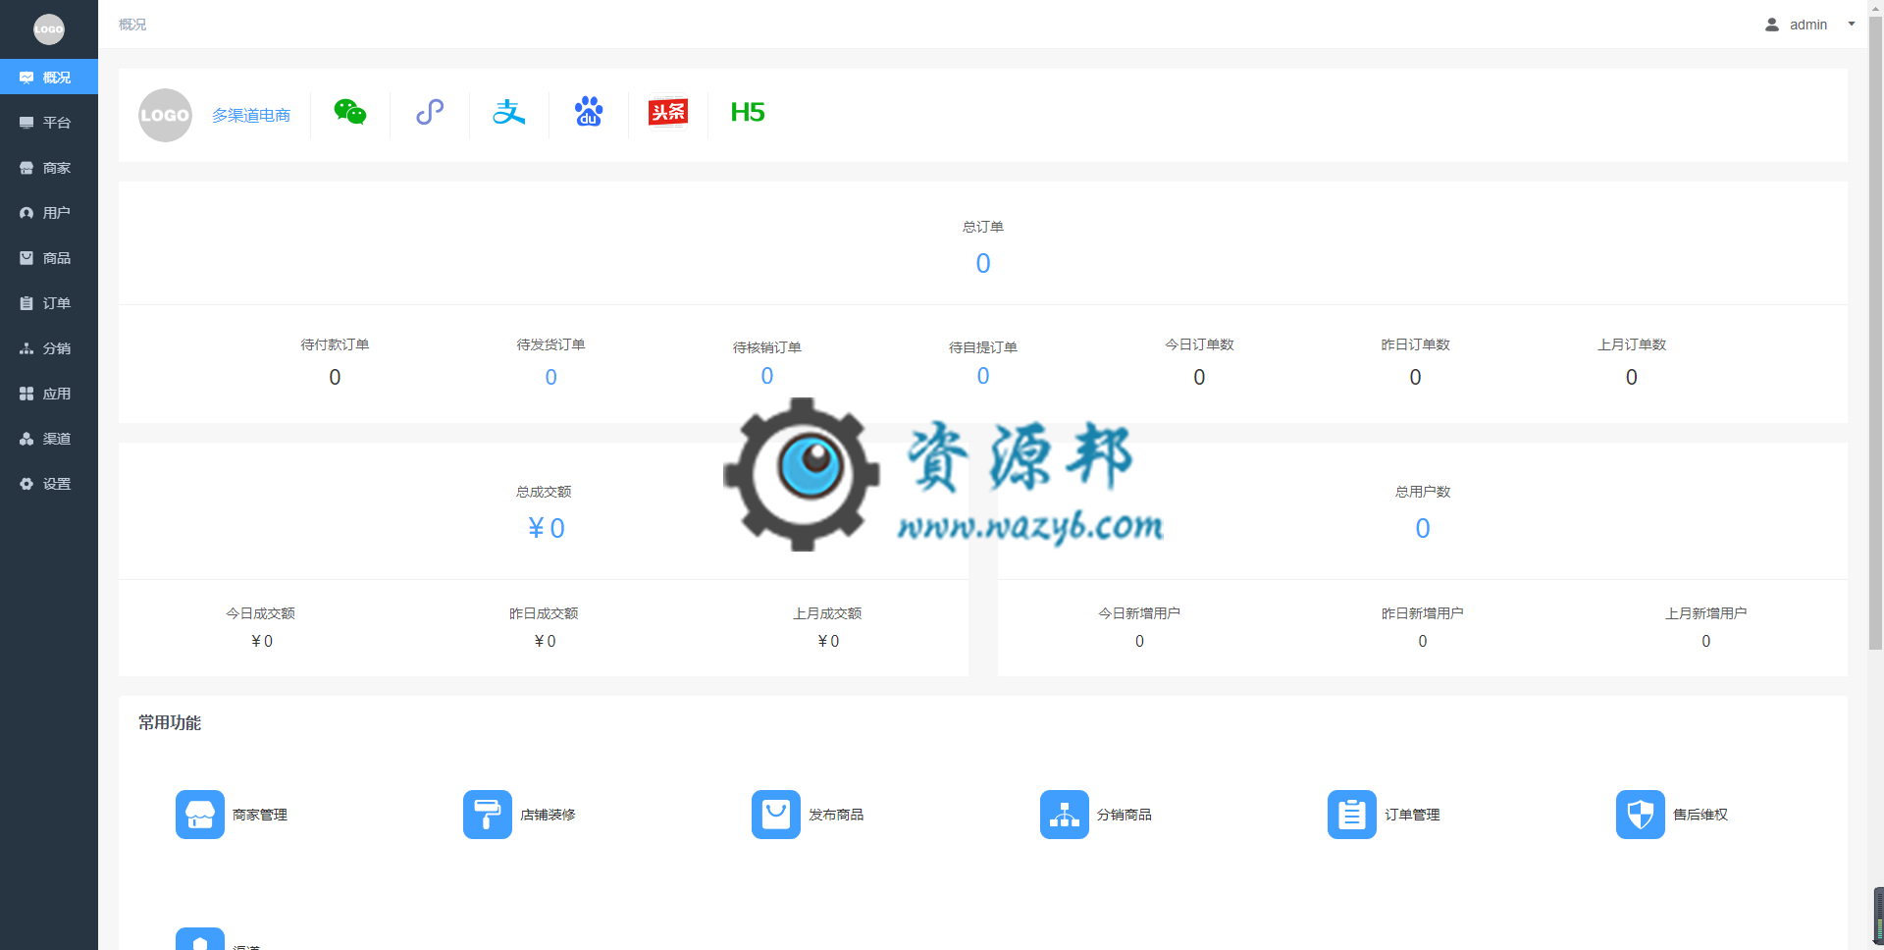Open the H5 channel icon
This screenshot has width=1884, height=950.
coord(748,112)
